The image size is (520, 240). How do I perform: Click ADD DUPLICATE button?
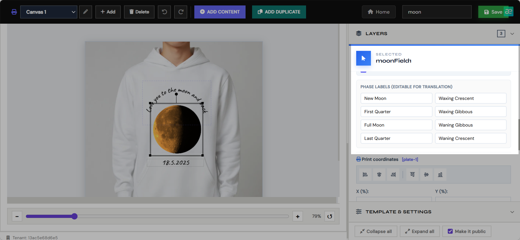click(x=279, y=12)
